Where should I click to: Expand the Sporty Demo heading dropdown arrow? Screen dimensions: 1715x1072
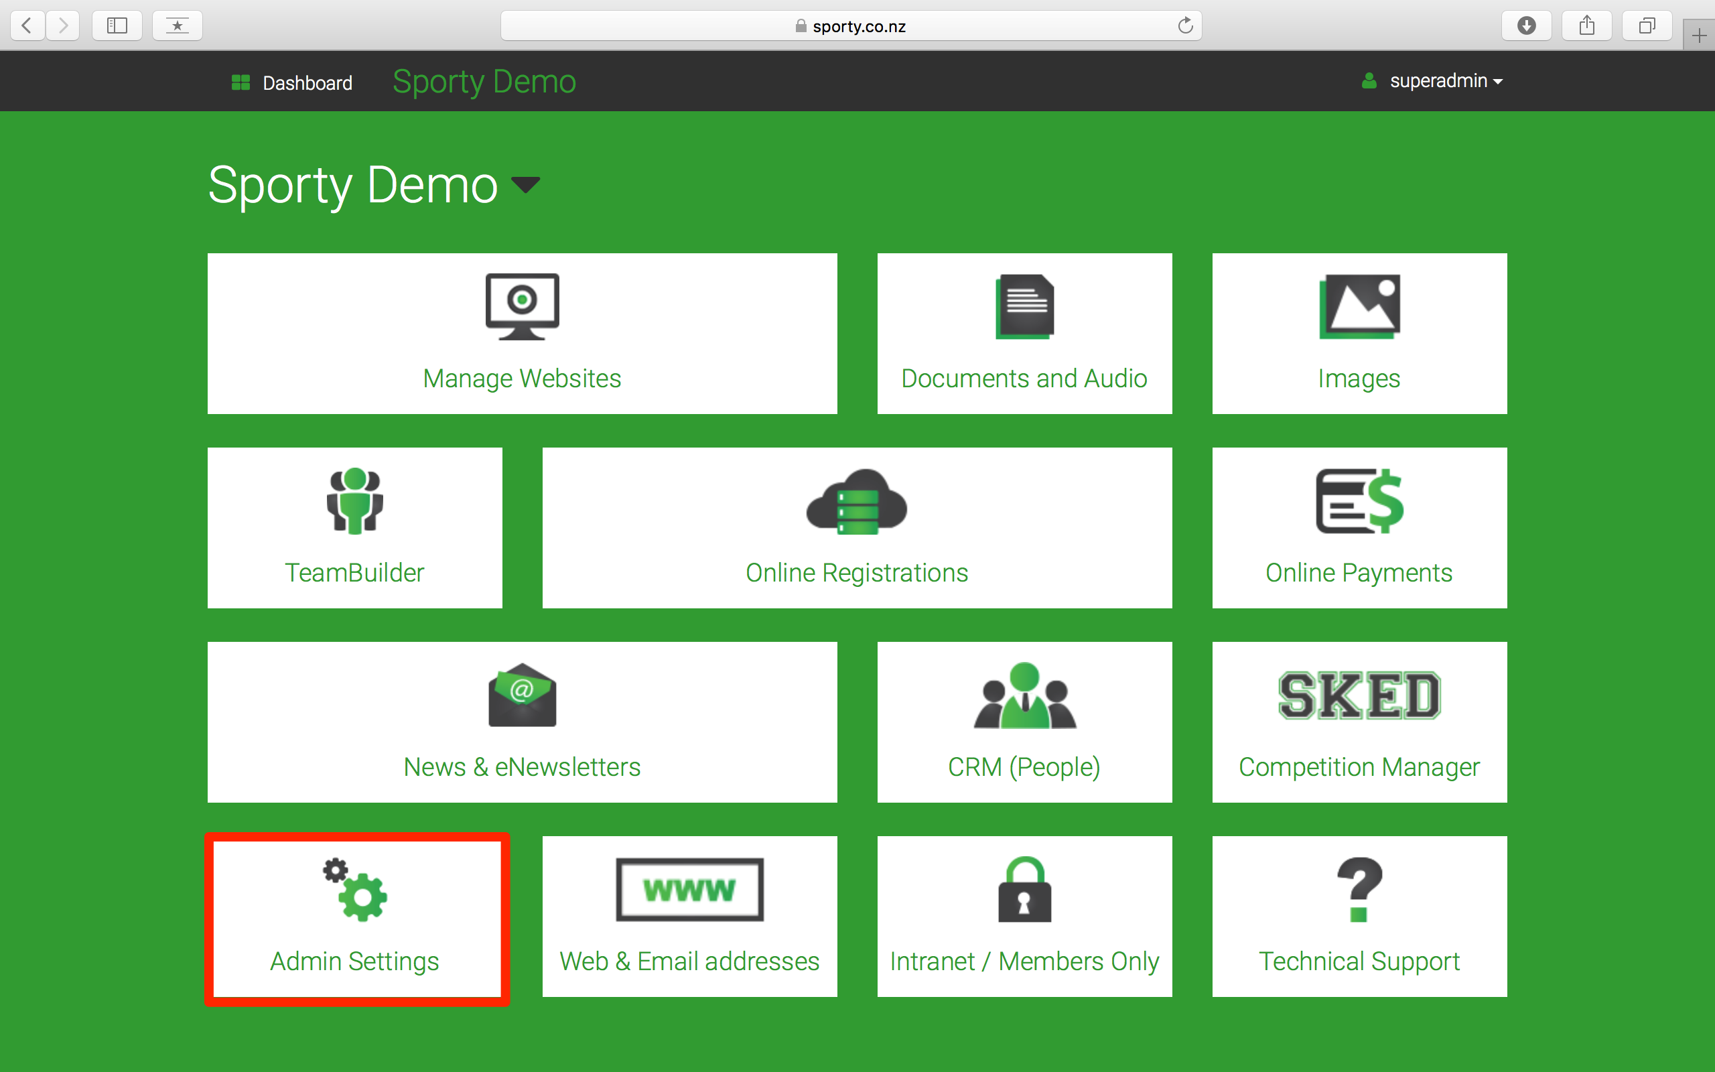pos(526,185)
